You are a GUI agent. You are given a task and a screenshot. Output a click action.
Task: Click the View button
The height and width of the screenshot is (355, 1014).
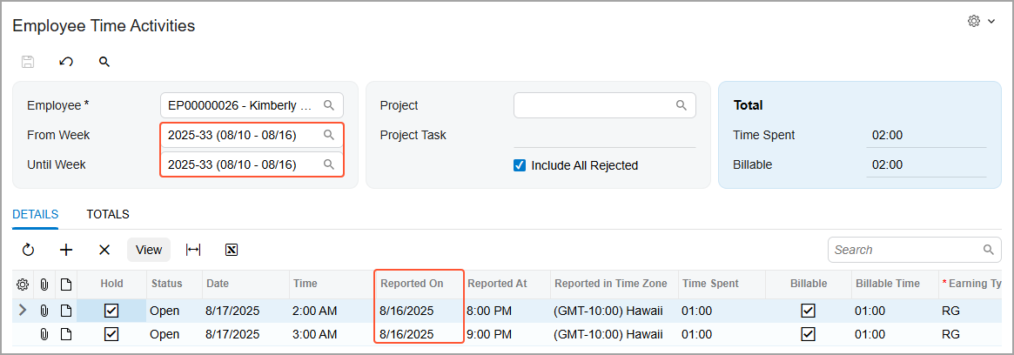click(149, 250)
